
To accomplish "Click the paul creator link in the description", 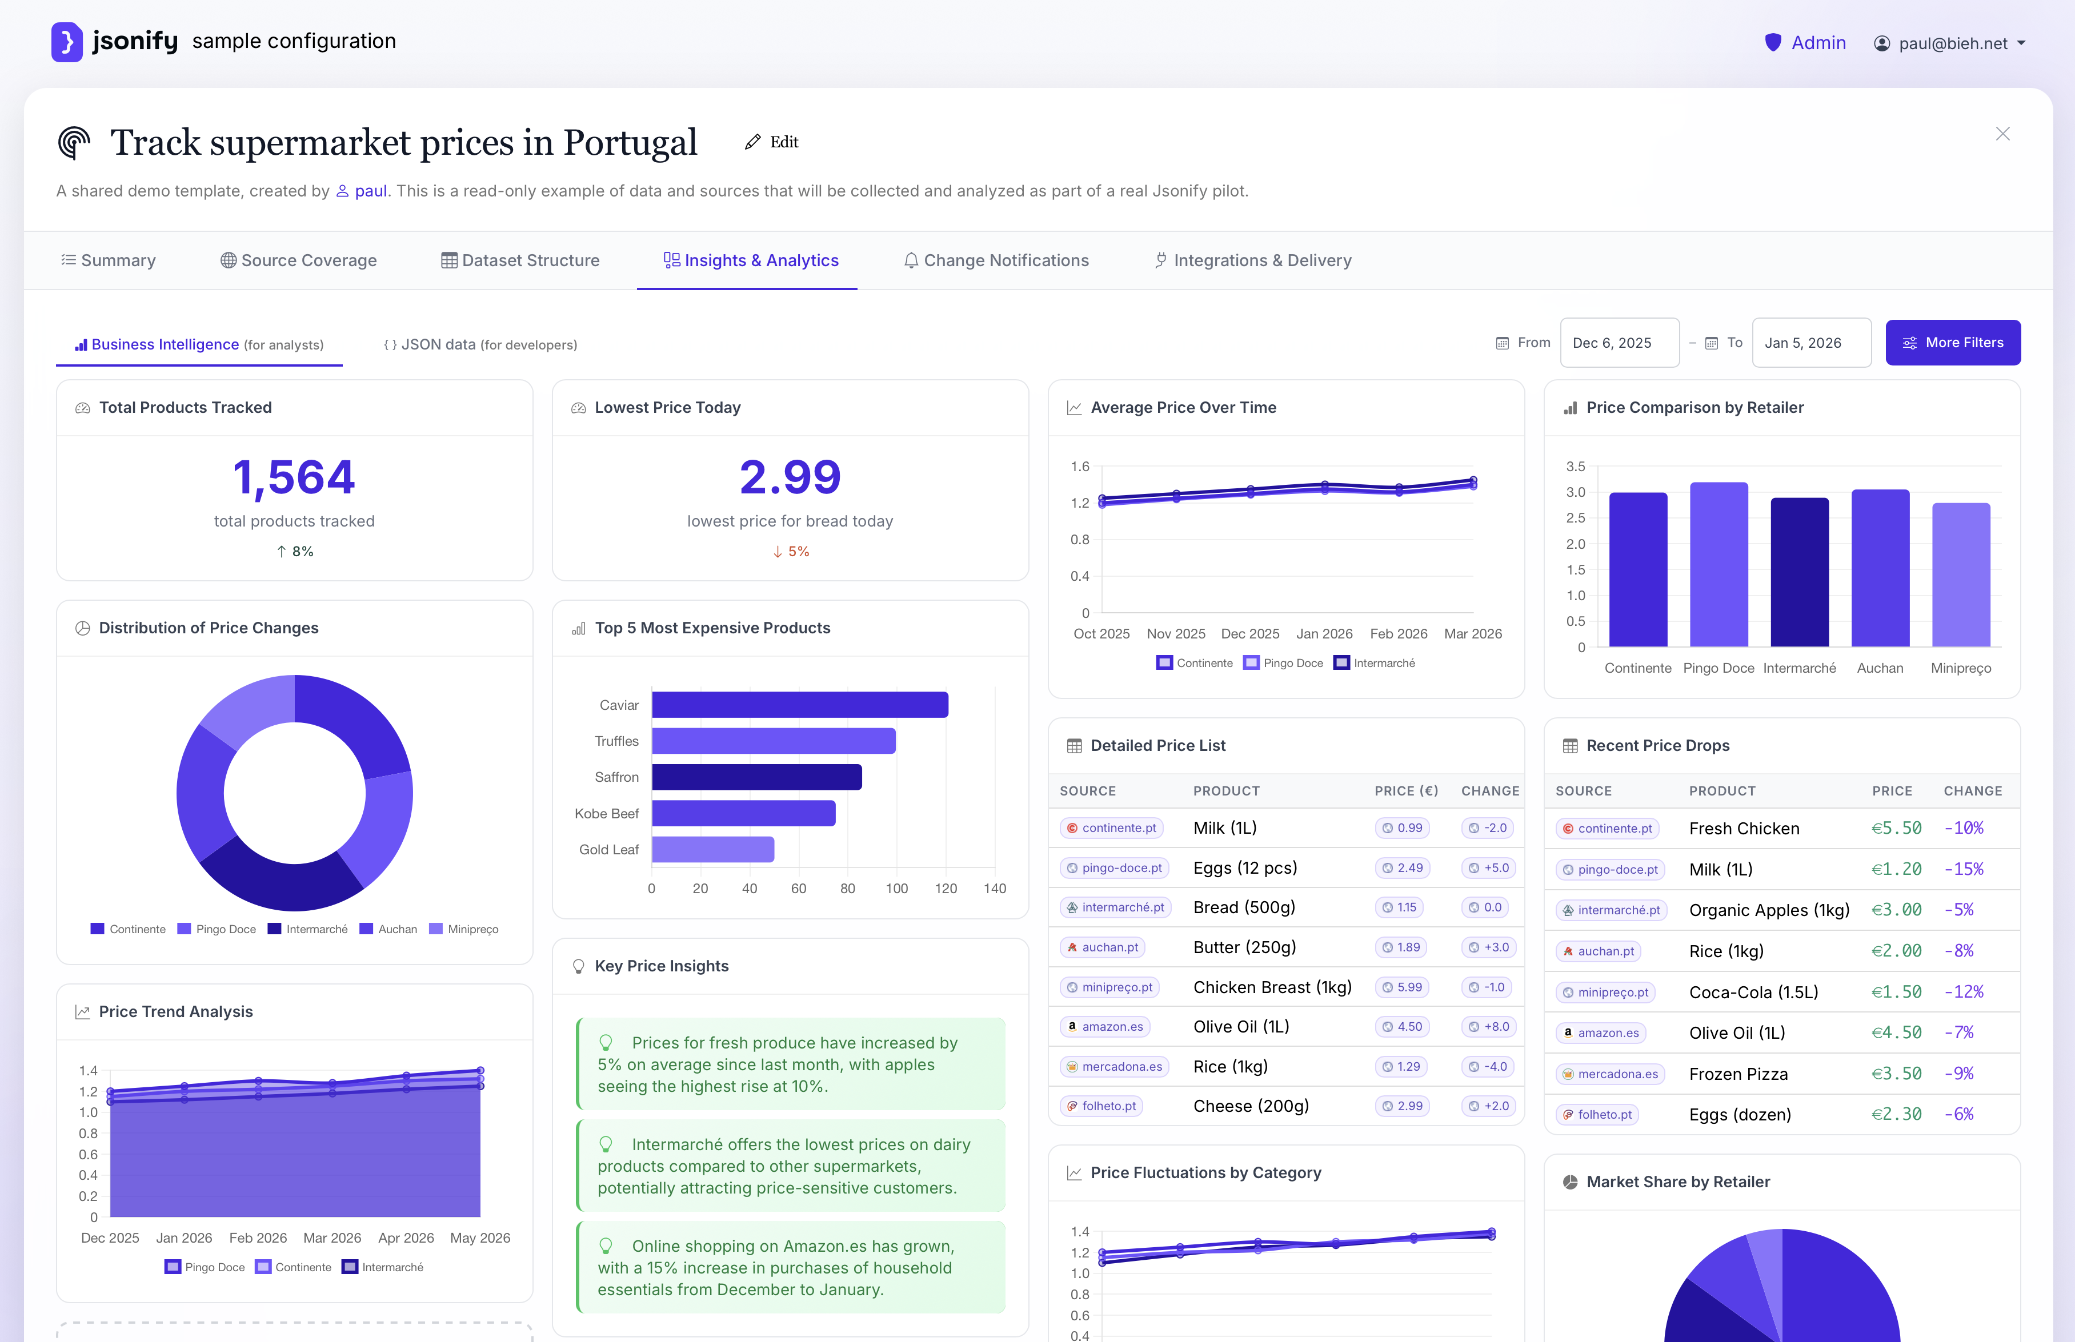I will coord(370,191).
